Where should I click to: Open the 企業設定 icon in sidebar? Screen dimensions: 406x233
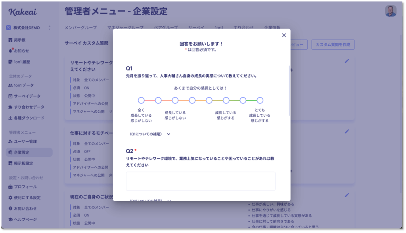10,152
